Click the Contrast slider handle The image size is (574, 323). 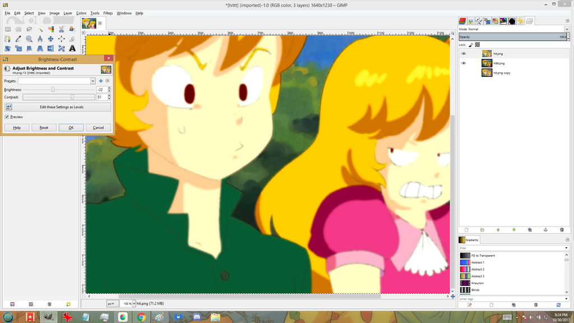(x=72, y=97)
